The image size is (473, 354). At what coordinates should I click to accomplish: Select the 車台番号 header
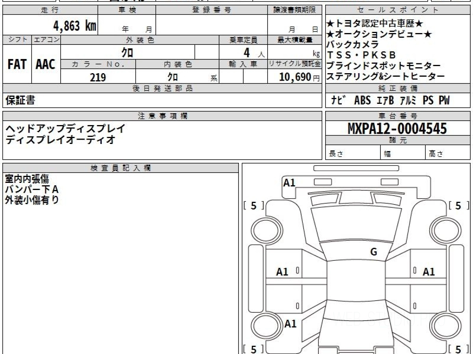coord(398,116)
